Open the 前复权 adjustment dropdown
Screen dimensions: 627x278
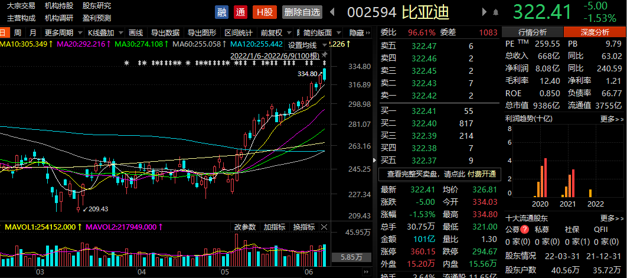275,33
